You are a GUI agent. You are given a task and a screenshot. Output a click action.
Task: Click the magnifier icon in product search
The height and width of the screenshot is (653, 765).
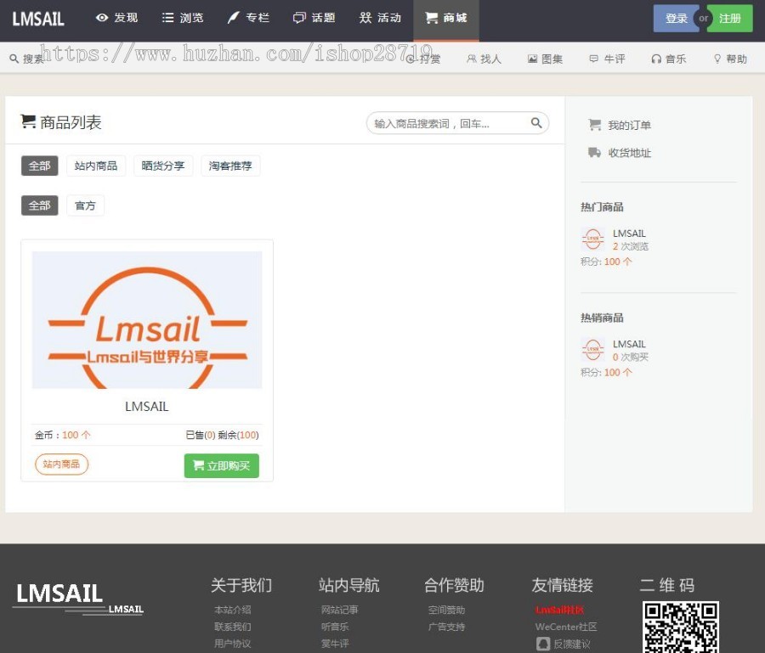pos(536,123)
